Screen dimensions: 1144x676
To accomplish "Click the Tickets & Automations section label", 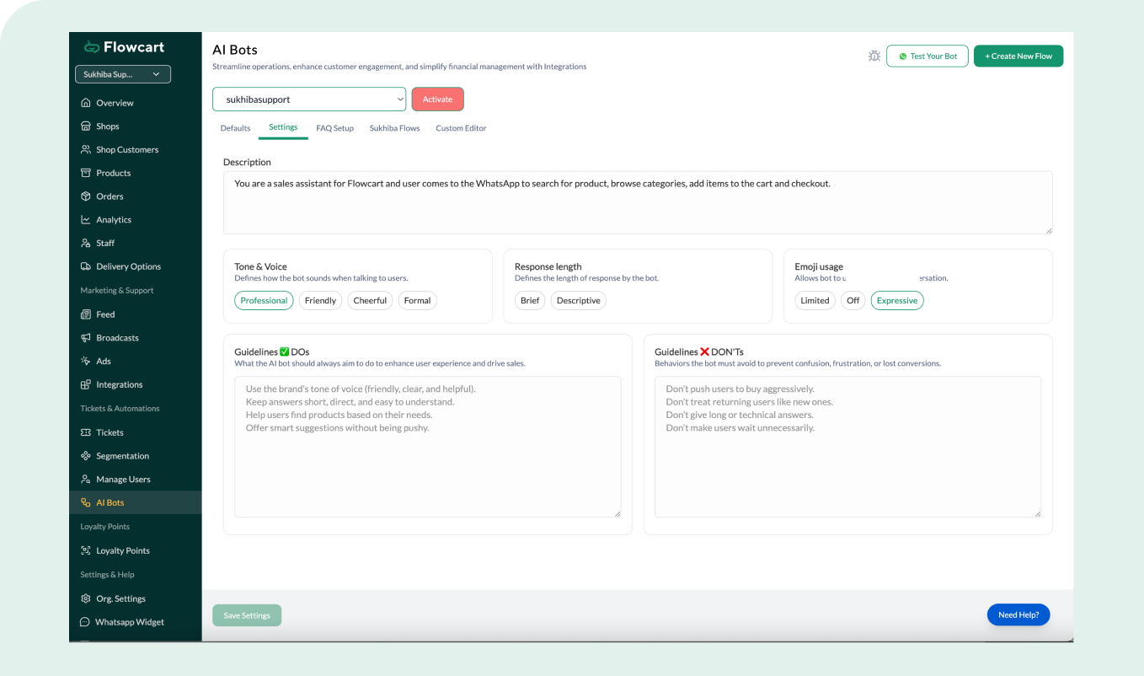I will (x=120, y=409).
